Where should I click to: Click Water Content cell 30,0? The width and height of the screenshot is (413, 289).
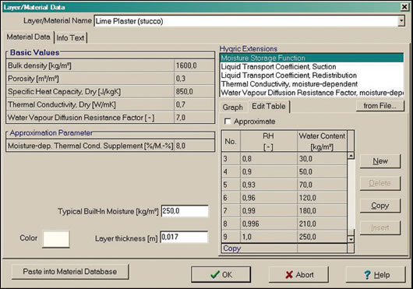(x=322, y=159)
